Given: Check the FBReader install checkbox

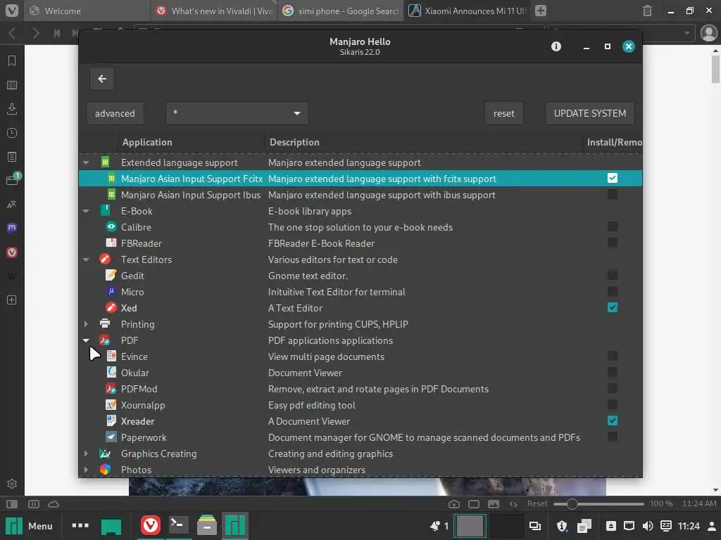Looking at the screenshot, I should coord(612,243).
